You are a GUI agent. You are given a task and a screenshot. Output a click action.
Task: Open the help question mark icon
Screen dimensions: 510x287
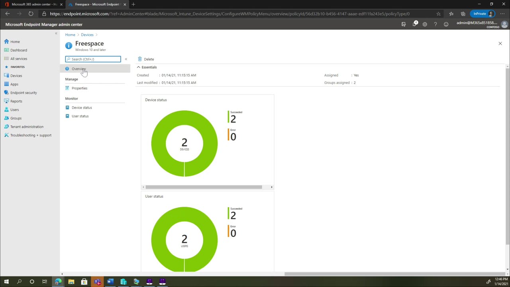click(435, 24)
